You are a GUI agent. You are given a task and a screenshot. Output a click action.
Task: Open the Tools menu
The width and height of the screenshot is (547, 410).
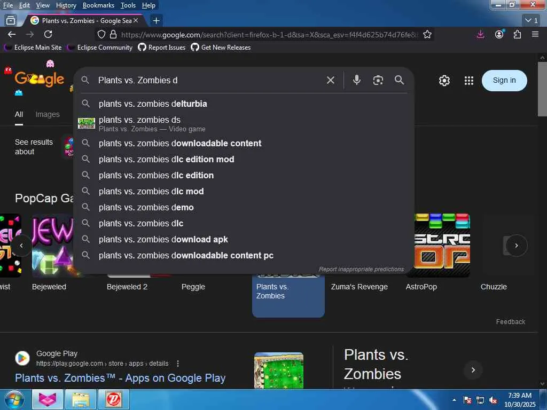(x=128, y=5)
